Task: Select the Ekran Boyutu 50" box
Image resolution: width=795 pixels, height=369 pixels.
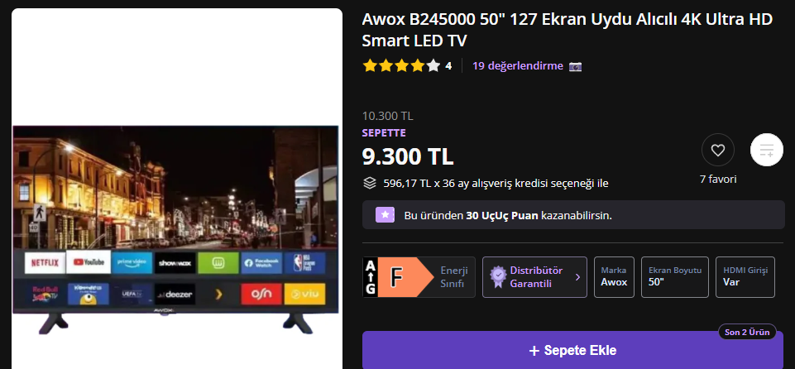Action: tap(675, 277)
